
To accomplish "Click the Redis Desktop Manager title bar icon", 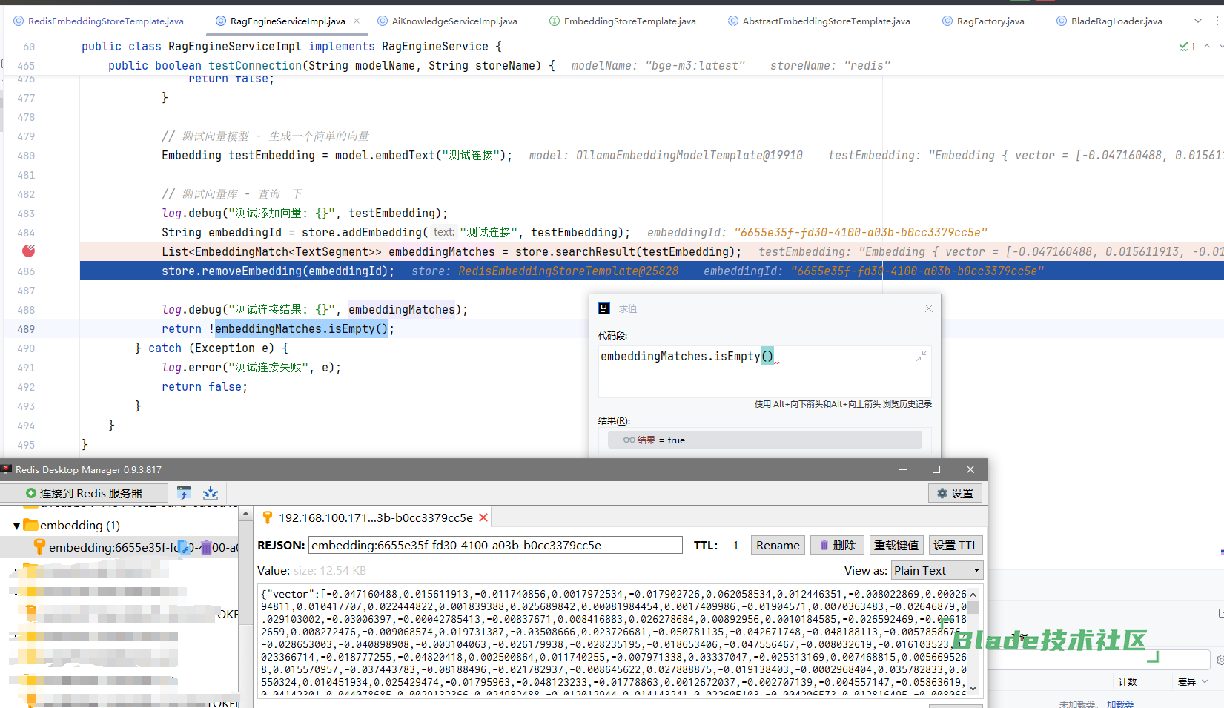I will (7, 469).
